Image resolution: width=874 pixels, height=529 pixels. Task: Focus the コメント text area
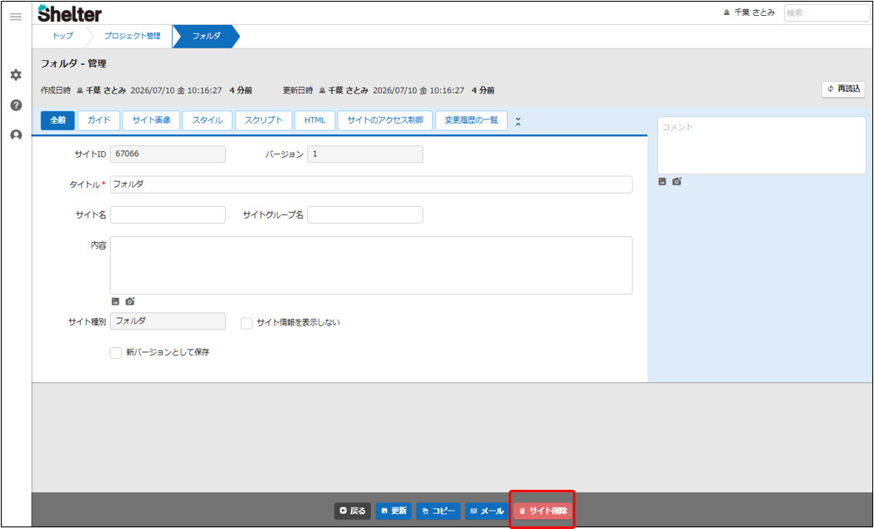[761, 145]
